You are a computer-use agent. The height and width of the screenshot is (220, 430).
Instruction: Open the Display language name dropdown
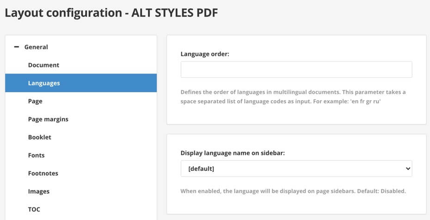point(296,169)
